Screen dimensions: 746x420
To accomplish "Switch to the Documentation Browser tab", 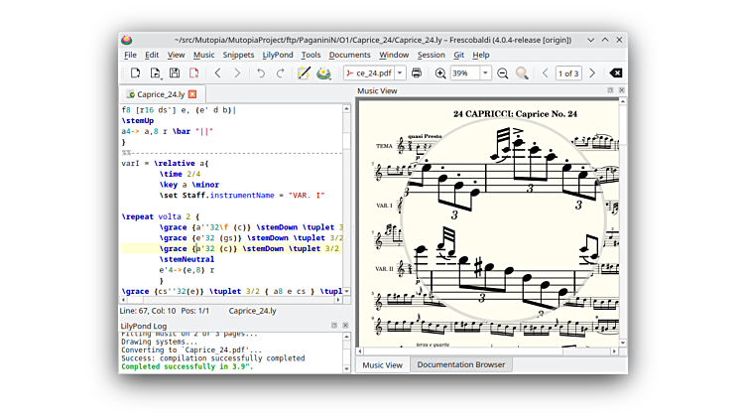I will point(460,364).
